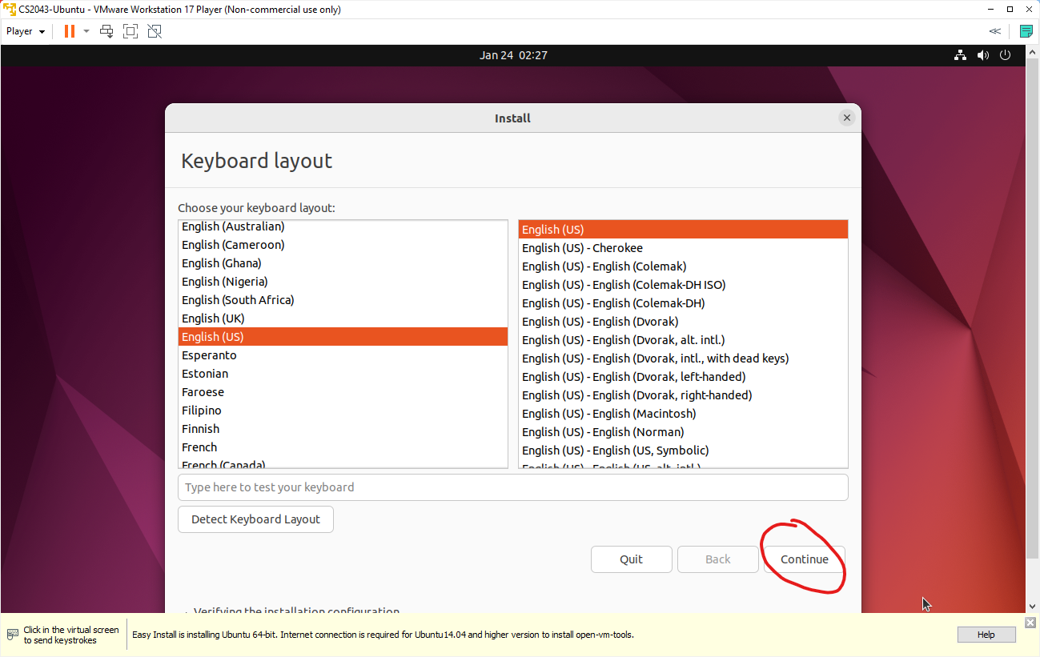The image size is (1040, 657).
Task: Click the circled Continue button
Action: point(803,559)
